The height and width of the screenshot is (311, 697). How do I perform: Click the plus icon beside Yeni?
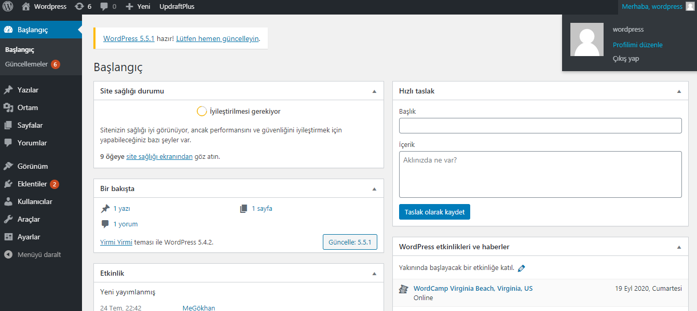coord(130,7)
